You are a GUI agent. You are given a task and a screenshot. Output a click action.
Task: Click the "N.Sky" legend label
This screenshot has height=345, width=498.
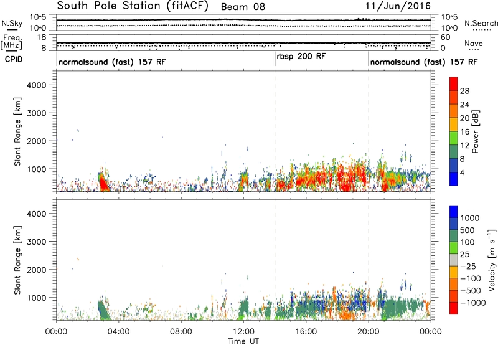(x=12, y=23)
